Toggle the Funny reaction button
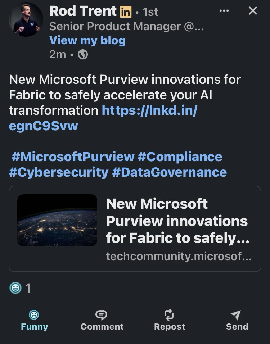 tap(34, 320)
